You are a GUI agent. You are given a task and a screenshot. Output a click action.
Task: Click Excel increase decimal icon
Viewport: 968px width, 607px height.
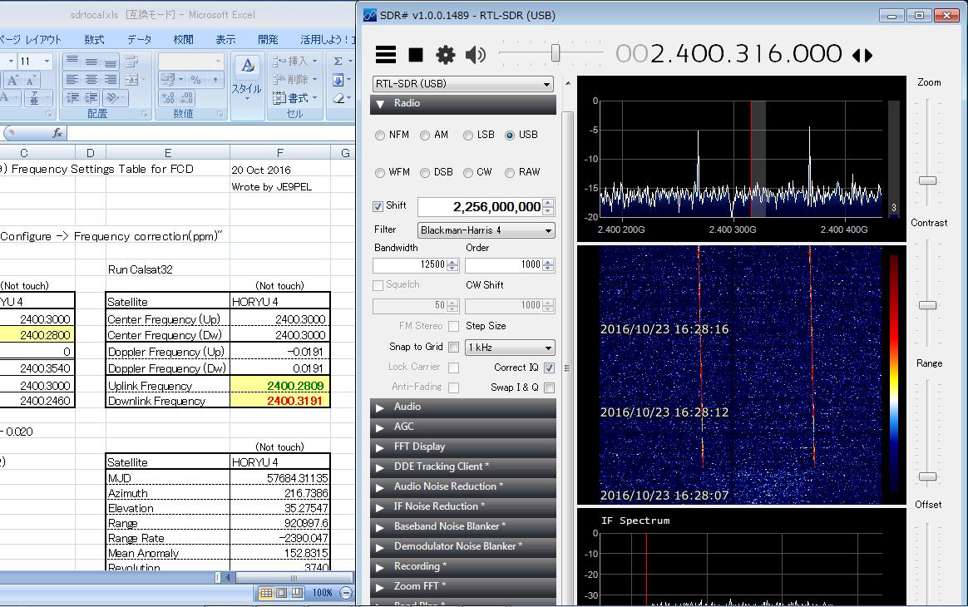click(169, 98)
